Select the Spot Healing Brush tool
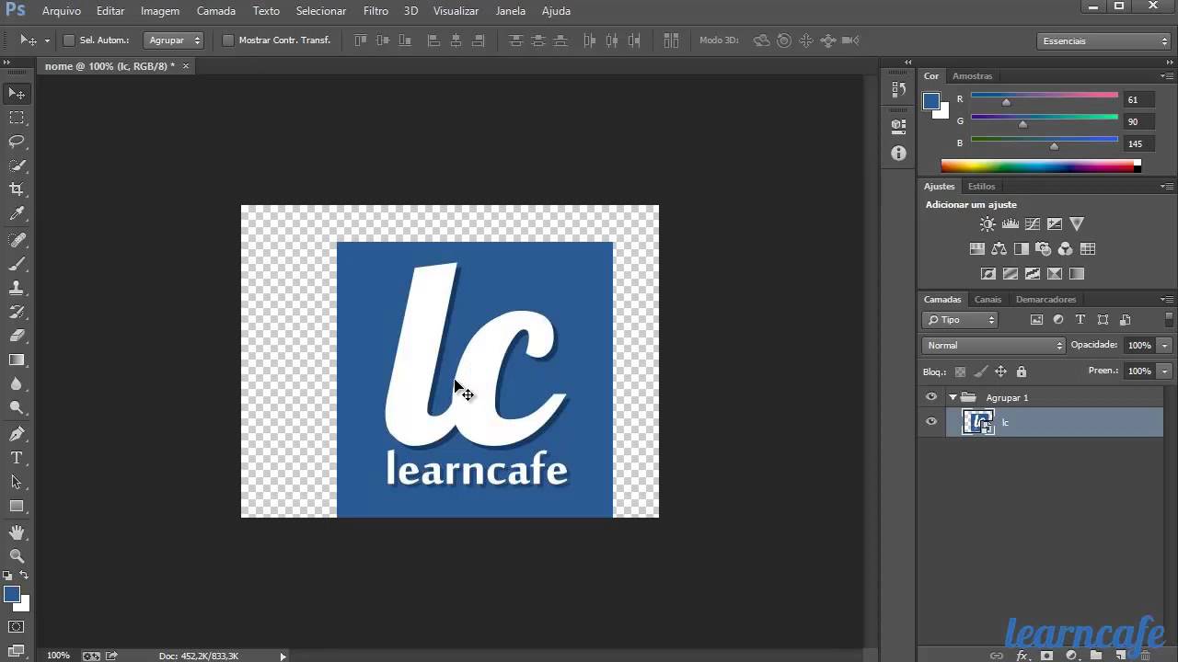 [x=17, y=240]
